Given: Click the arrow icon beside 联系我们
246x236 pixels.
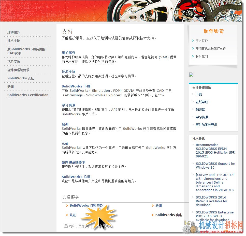Looking at the screenshot, I should pos(193,57).
